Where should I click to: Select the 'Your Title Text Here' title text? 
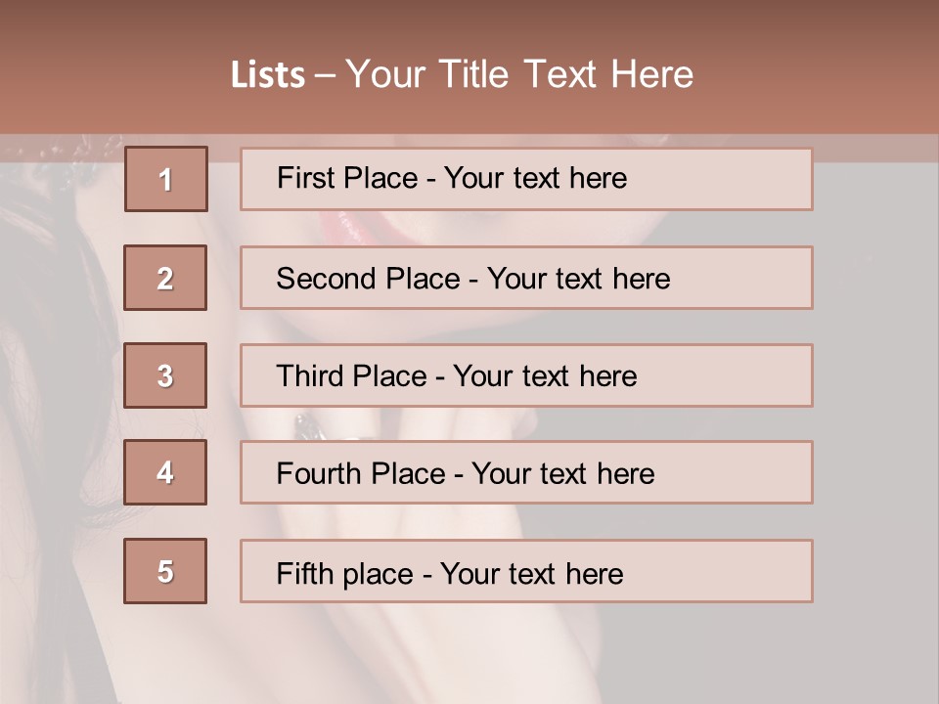tap(519, 74)
